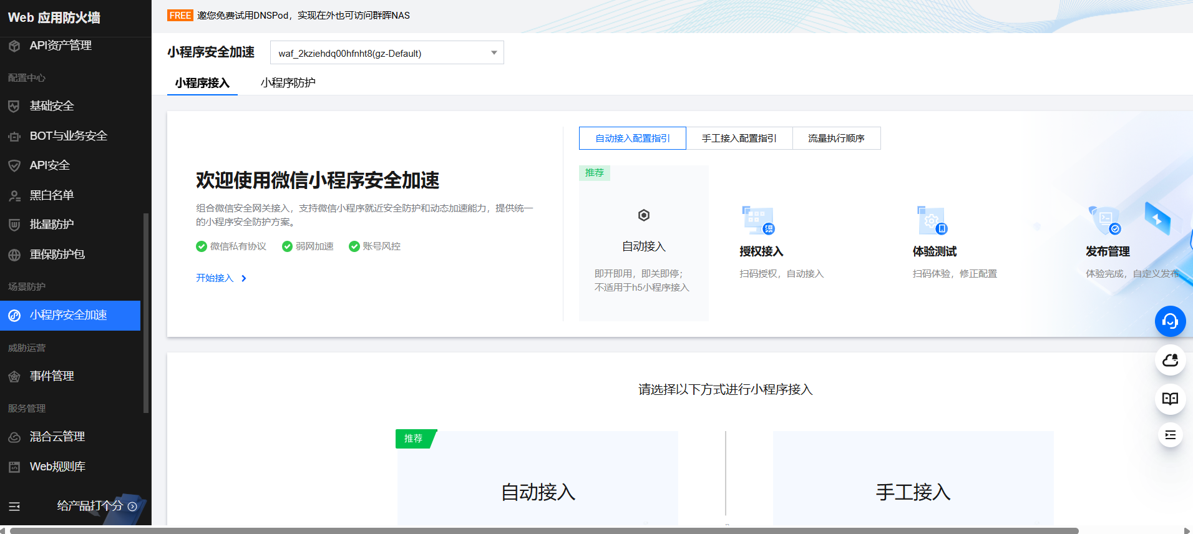This screenshot has width=1193, height=534.
Task: Click the 发布管理 heading text
Action: tap(1108, 251)
